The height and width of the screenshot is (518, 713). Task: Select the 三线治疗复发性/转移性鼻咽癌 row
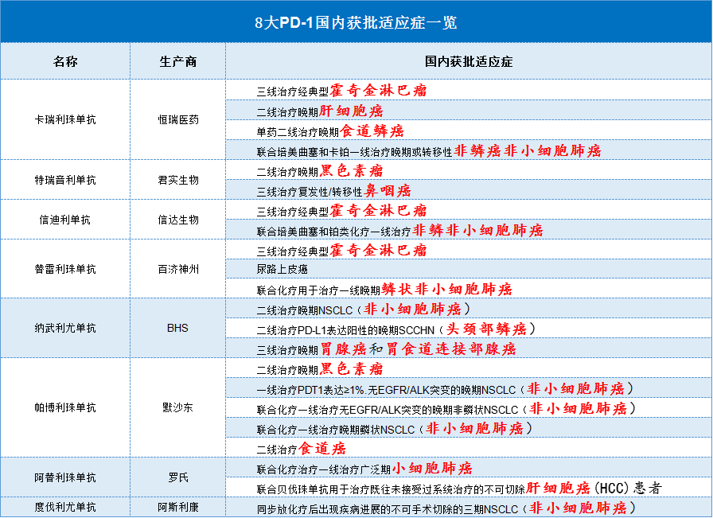(x=469, y=189)
